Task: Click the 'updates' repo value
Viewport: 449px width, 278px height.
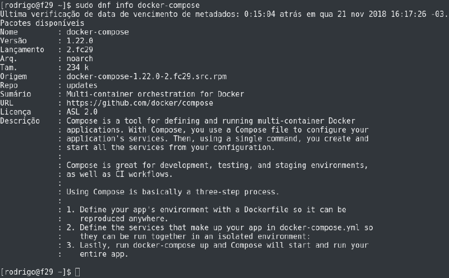Action: click(x=82, y=85)
